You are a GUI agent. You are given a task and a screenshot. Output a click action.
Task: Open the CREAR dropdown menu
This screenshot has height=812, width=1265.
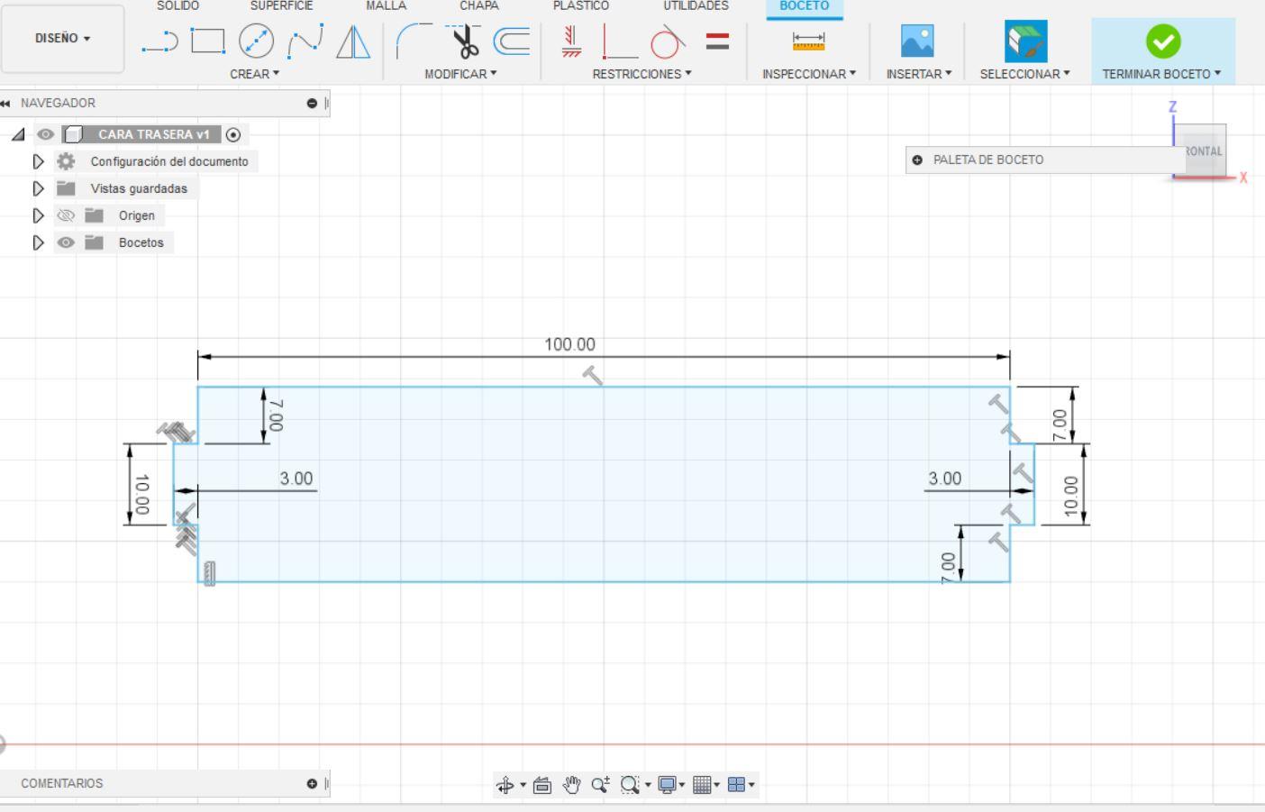254,74
